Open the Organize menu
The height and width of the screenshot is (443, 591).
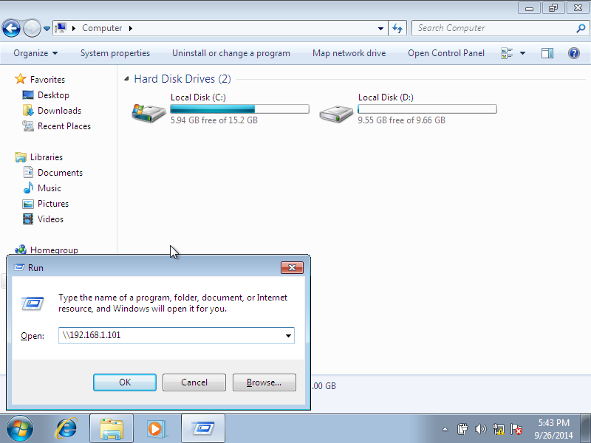click(x=35, y=53)
